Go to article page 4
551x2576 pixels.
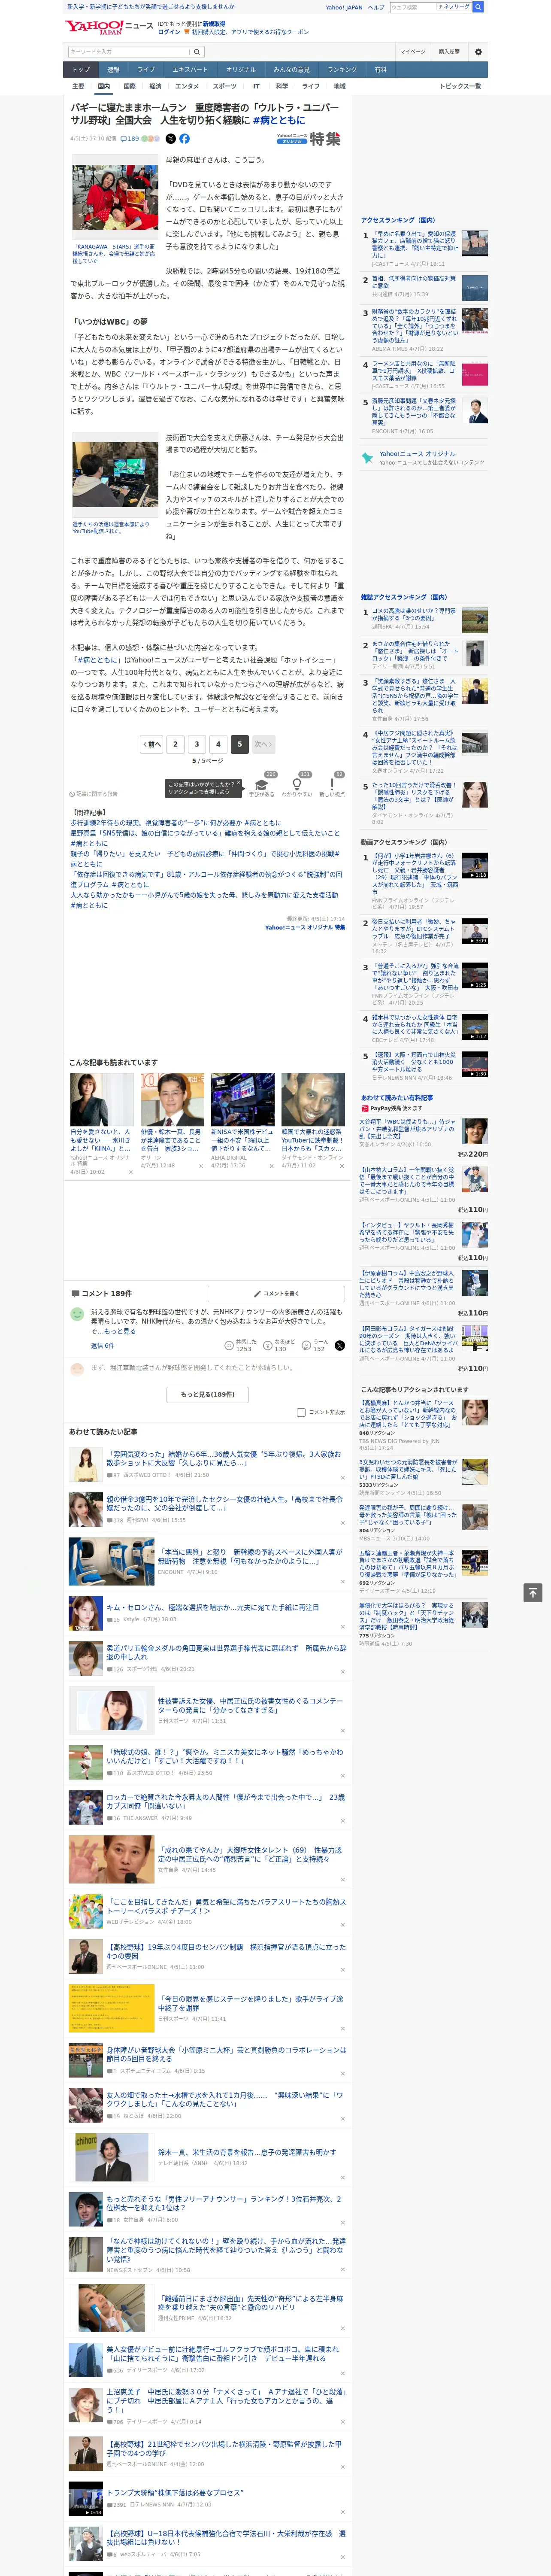click(x=218, y=744)
